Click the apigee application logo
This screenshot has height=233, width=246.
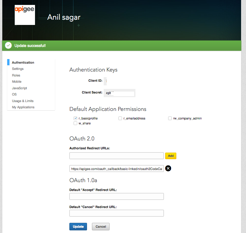25,15
